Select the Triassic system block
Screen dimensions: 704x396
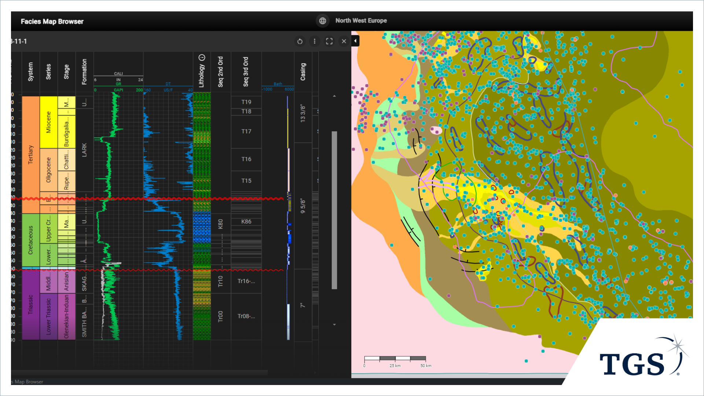tap(31, 304)
